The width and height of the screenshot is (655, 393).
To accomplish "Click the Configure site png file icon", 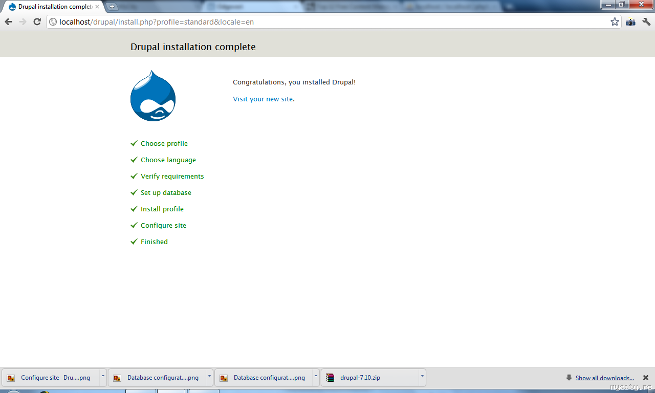I will 11,378.
